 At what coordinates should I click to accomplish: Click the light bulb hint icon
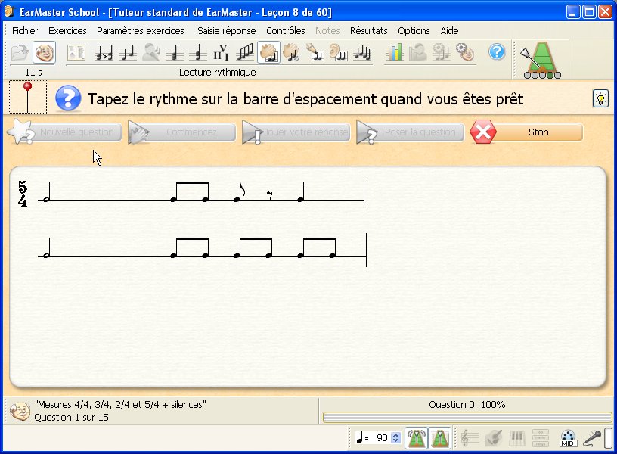[x=600, y=98]
